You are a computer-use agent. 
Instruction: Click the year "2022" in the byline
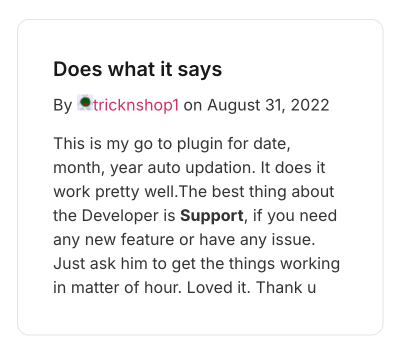coord(310,105)
